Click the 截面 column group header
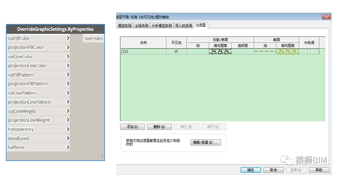 276,39
